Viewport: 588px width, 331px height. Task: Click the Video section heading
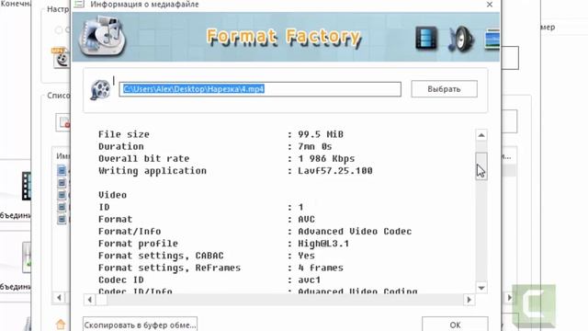click(112, 195)
